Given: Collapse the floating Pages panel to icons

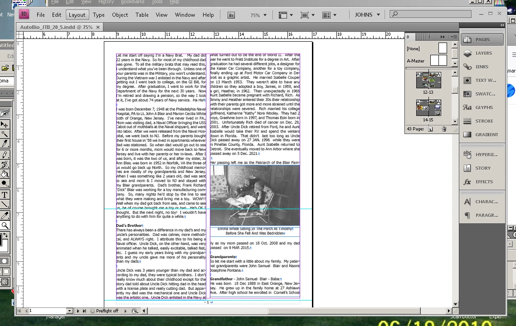Looking at the screenshot, I should pos(443,37).
